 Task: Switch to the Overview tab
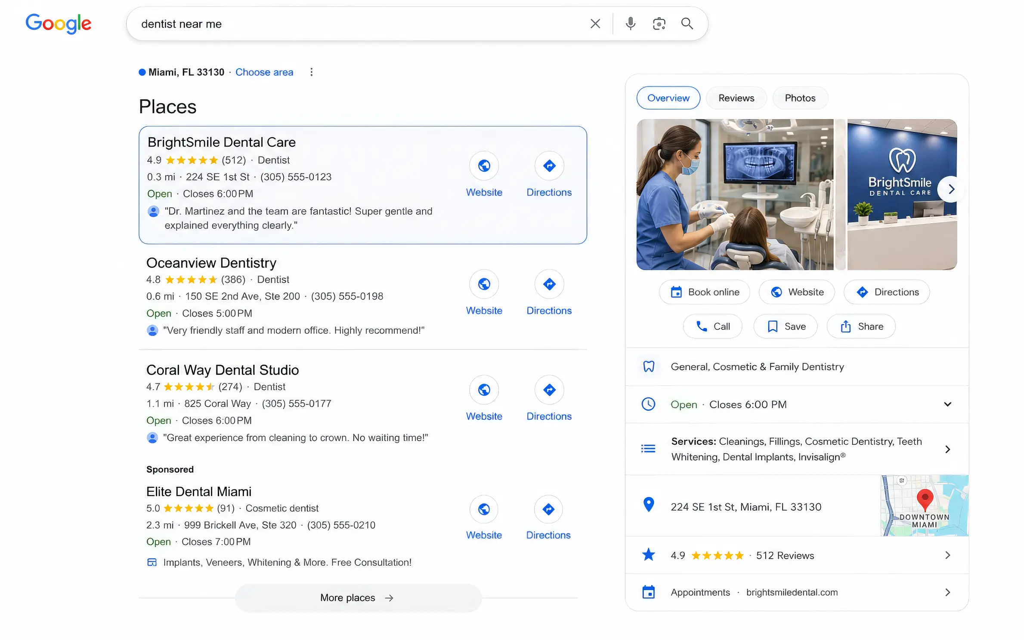[x=668, y=98]
